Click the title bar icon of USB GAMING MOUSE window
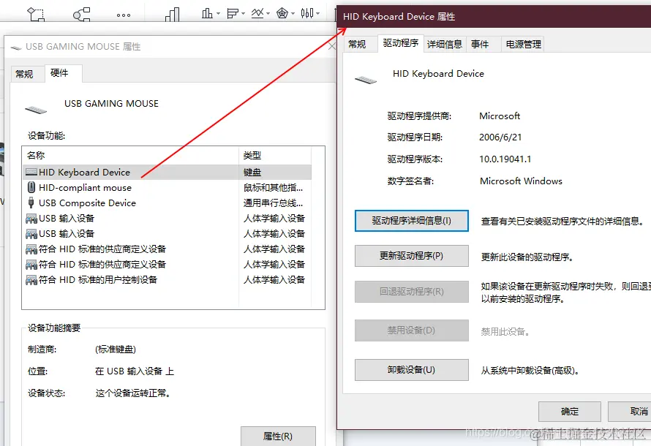The image size is (651, 446). coord(16,48)
